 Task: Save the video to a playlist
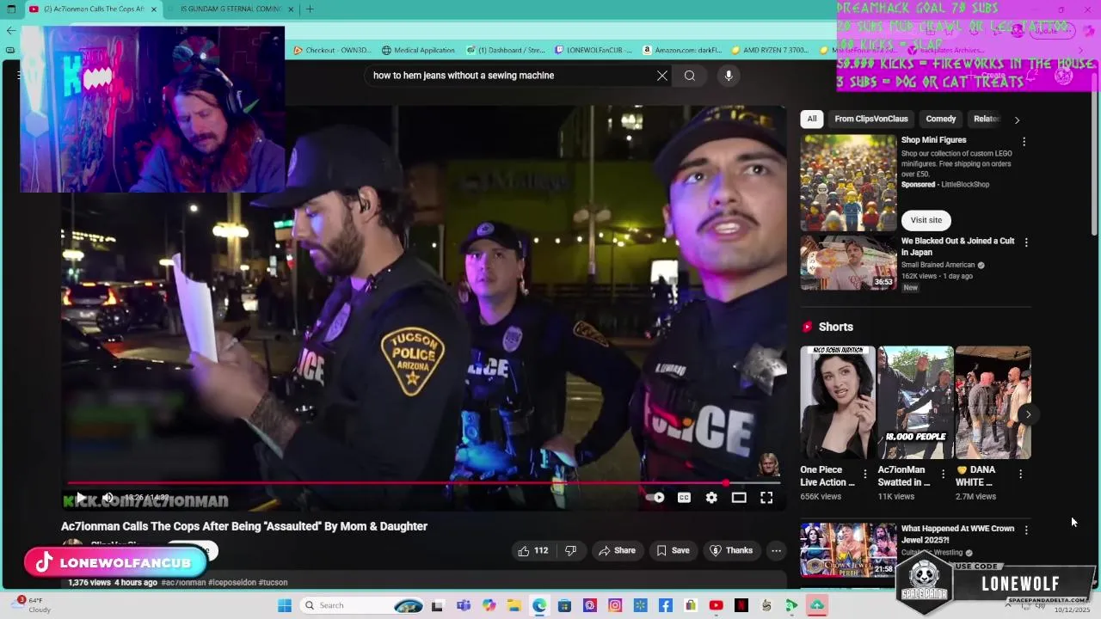[673, 551]
